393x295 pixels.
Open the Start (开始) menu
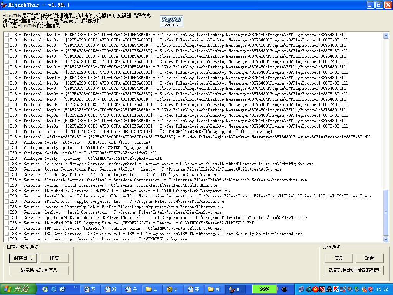[18, 289]
